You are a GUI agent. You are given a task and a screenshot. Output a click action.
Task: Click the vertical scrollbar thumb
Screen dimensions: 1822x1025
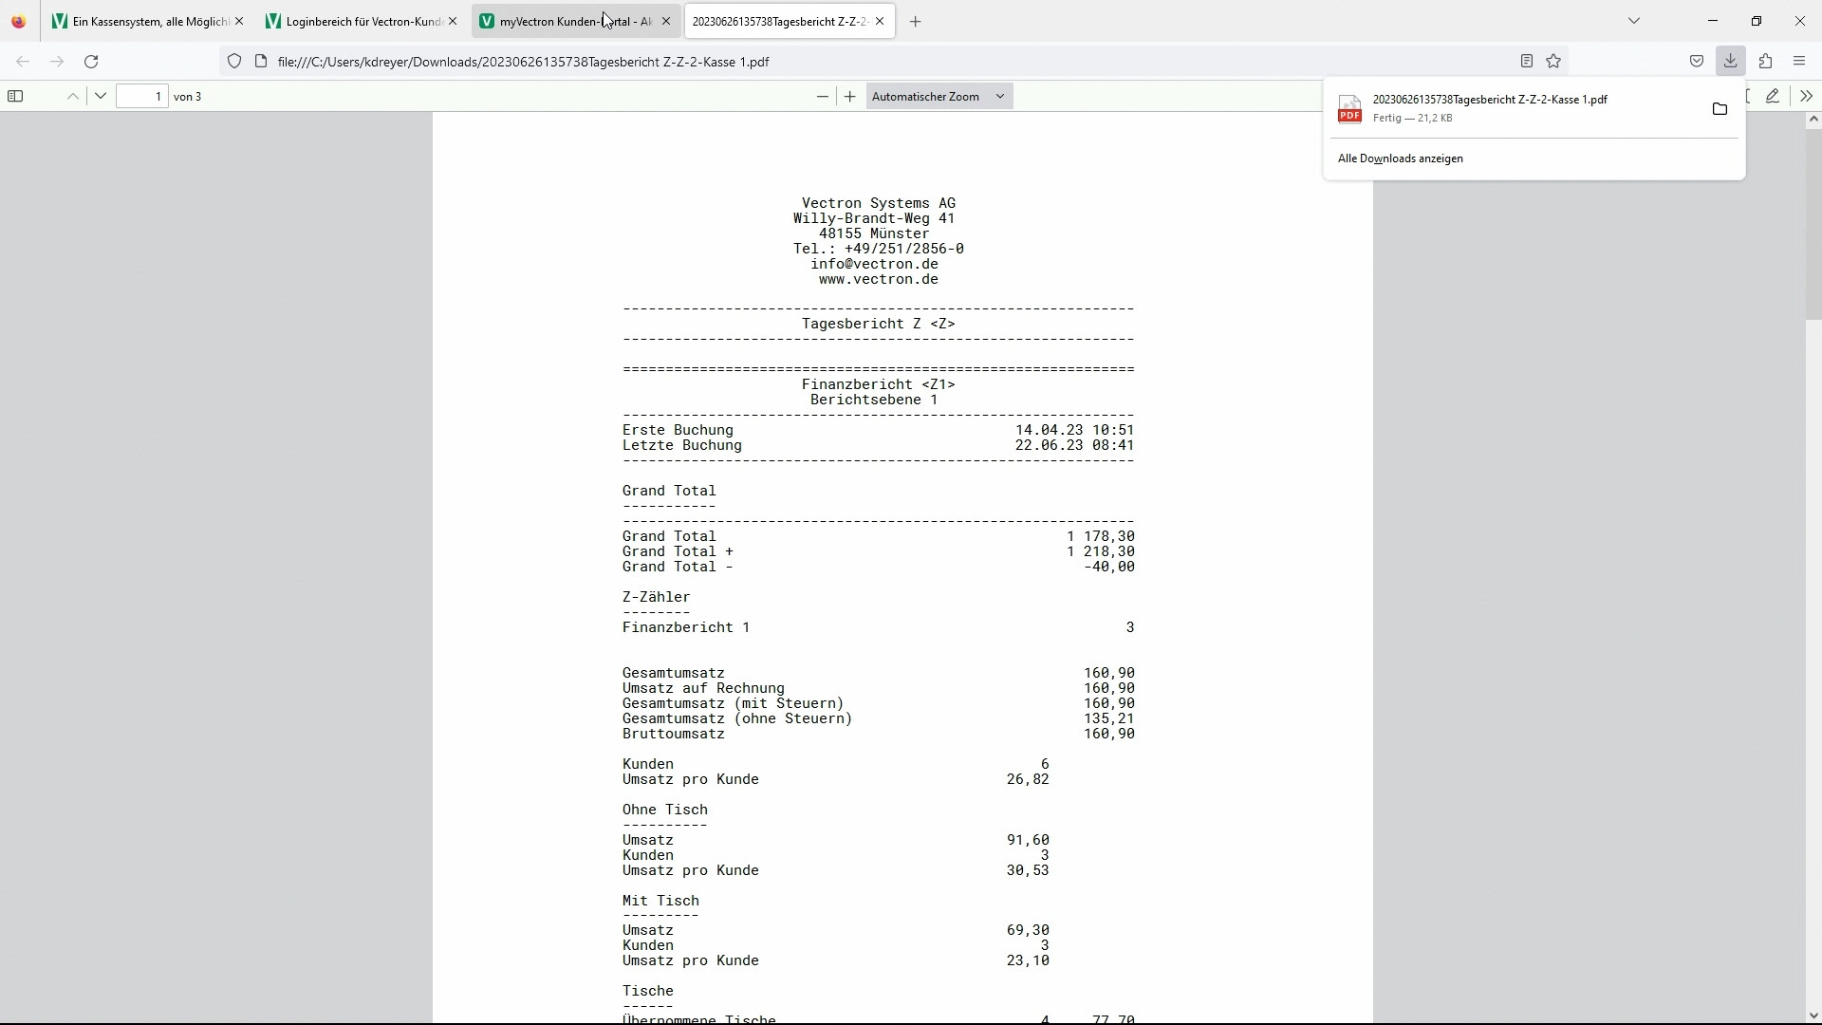(x=1813, y=223)
